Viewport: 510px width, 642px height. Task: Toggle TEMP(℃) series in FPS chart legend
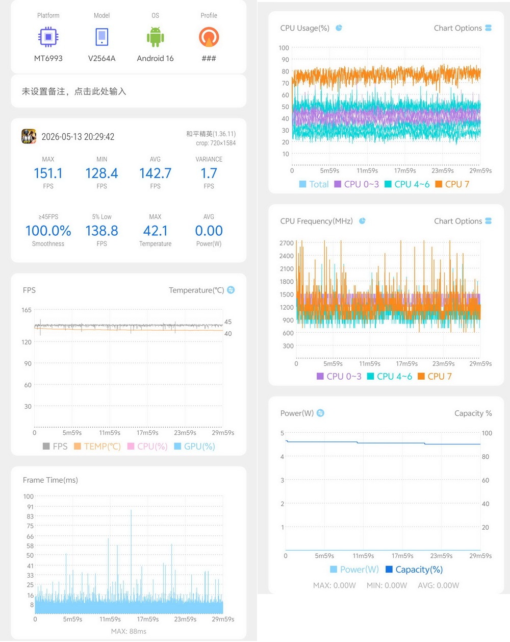point(97,446)
